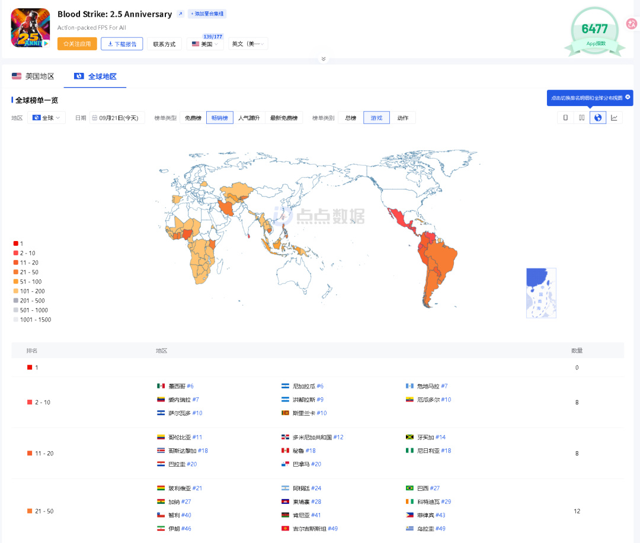Select 人气飙升 chart type
Viewport: 640px width, 543px height.
point(249,118)
